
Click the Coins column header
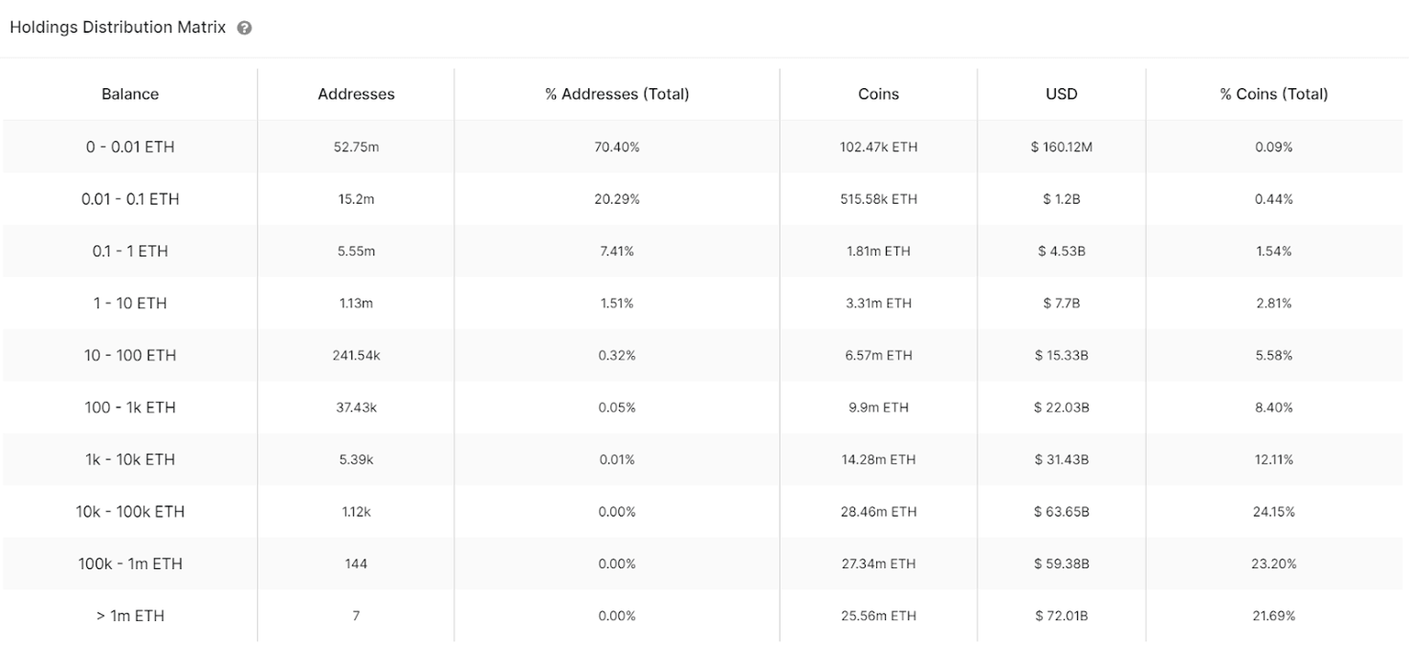879,94
